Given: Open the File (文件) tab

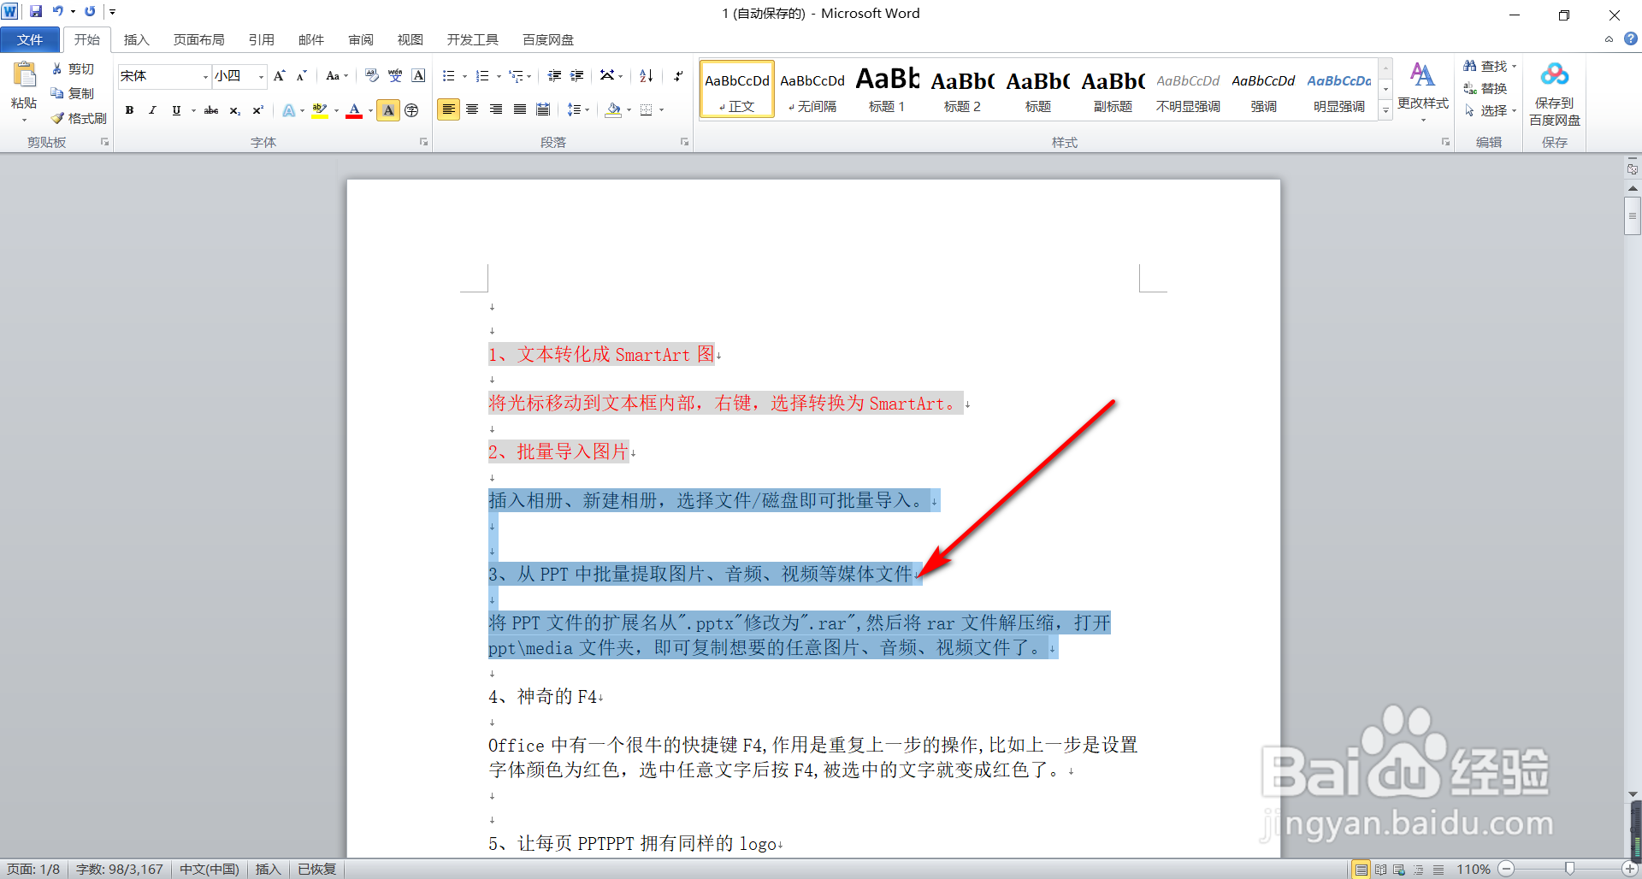Looking at the screenshot, I should [30, 39].
